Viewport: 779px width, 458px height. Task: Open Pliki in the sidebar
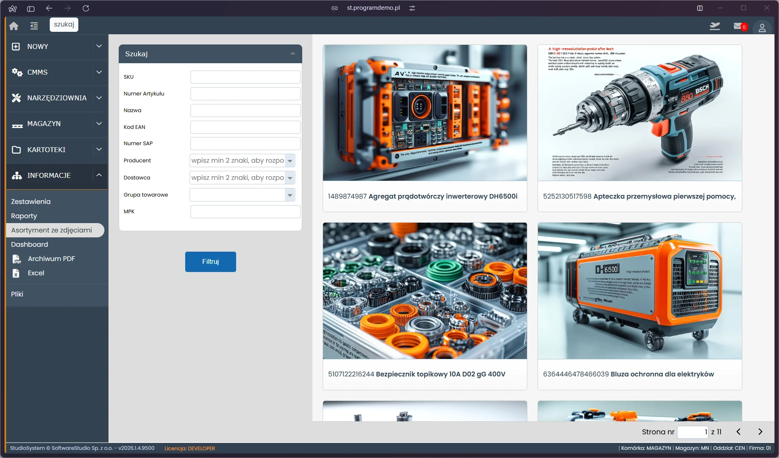pyautogui.click(x=17, y=294)
